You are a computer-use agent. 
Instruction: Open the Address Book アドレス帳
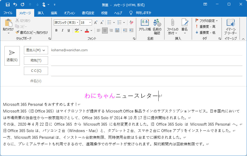pyautogui.click(x=145, y=25)
